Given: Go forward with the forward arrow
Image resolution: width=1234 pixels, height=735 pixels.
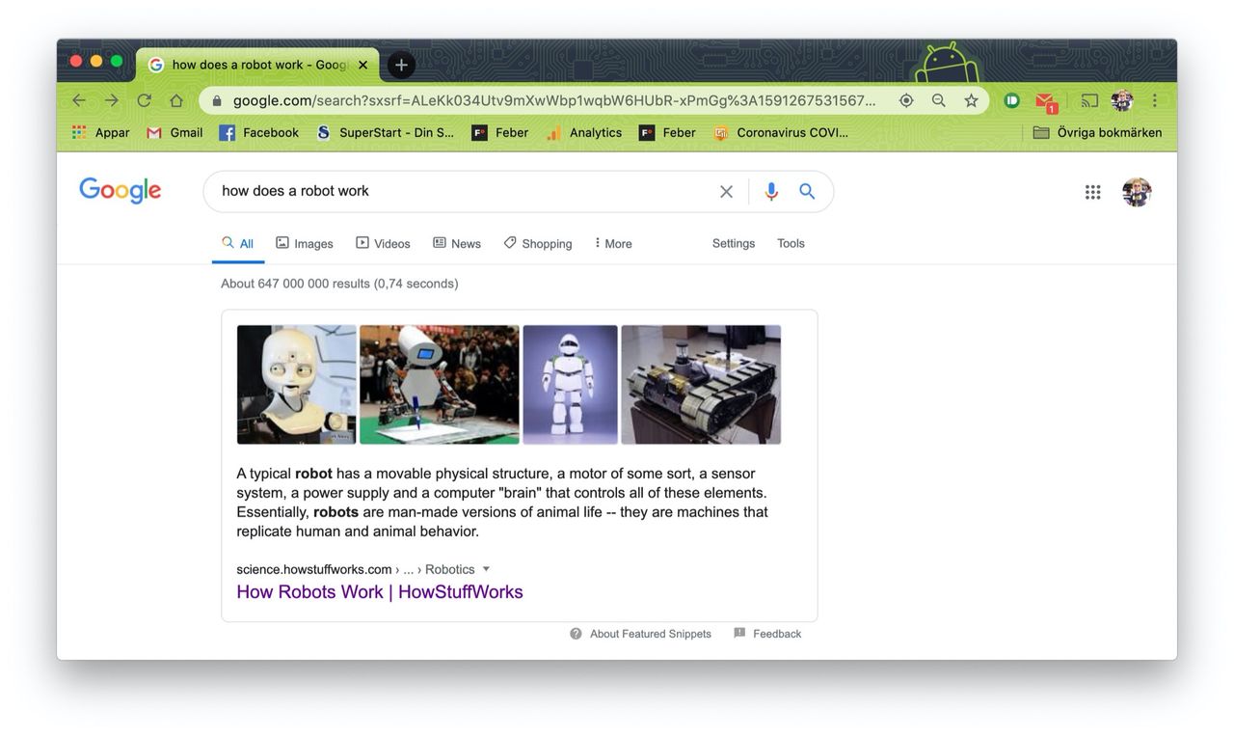Looking at the screenshot, I should point(112,100).
